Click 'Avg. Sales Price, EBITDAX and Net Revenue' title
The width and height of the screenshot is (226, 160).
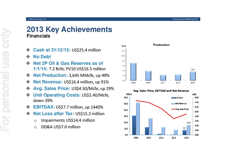pyautogui.click(x=161, y=91)
